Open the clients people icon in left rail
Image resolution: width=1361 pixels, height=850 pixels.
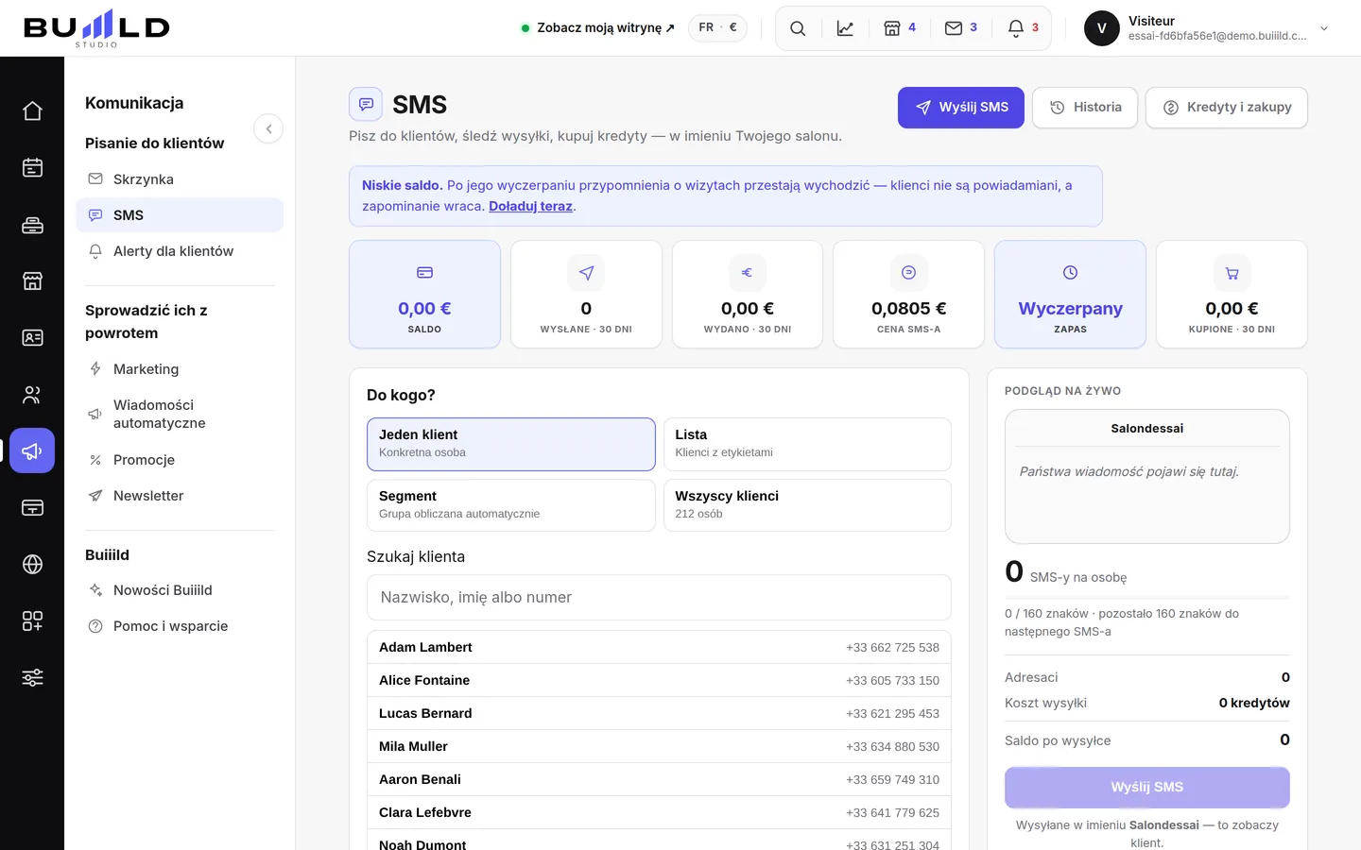(32, 394)
